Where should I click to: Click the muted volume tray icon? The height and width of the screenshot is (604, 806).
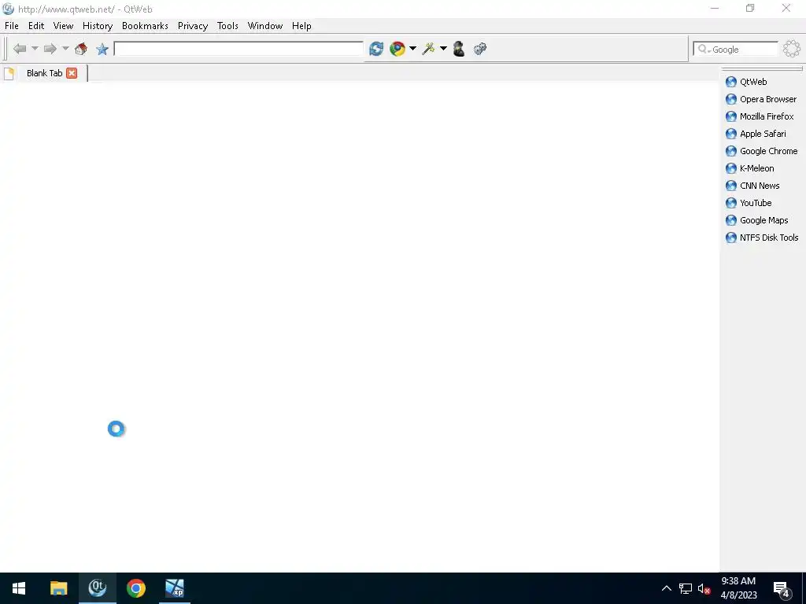[704, 588]
